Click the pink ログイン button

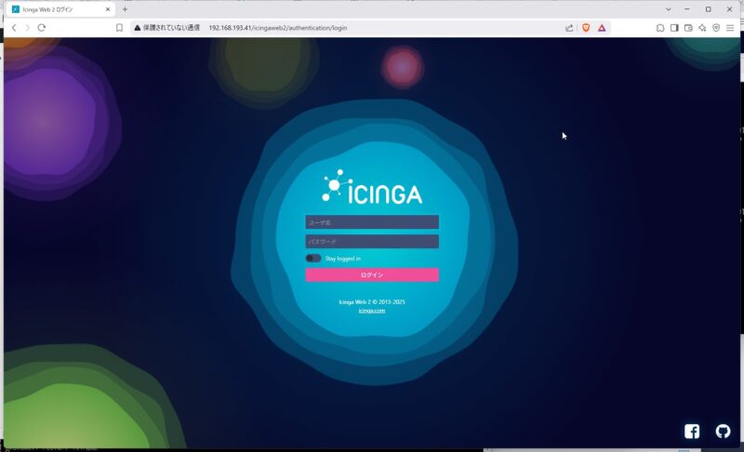click(x=372, y=275)
